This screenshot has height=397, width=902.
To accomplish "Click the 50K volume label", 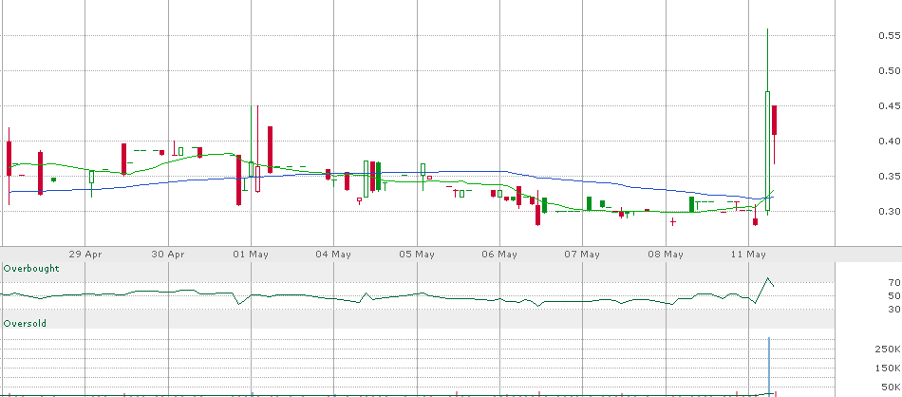I will coord(890,387).
